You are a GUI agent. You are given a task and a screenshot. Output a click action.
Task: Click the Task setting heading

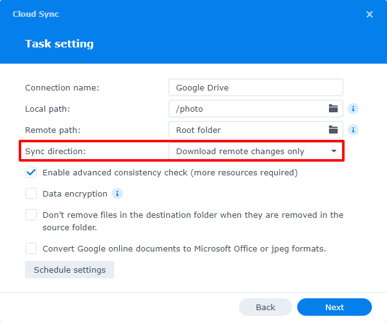(59, 44)
